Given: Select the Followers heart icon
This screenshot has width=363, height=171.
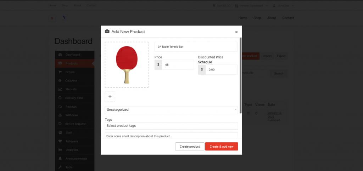Looking at the screenshot, I should tap(60, 141).
